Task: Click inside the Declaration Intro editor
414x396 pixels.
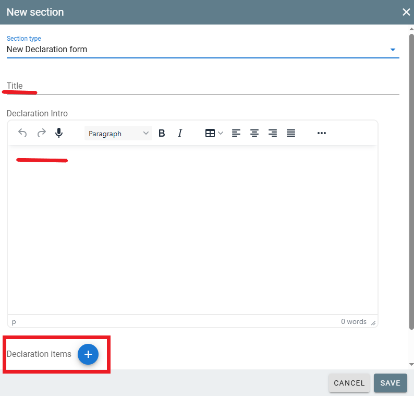Action: (192, 230)
